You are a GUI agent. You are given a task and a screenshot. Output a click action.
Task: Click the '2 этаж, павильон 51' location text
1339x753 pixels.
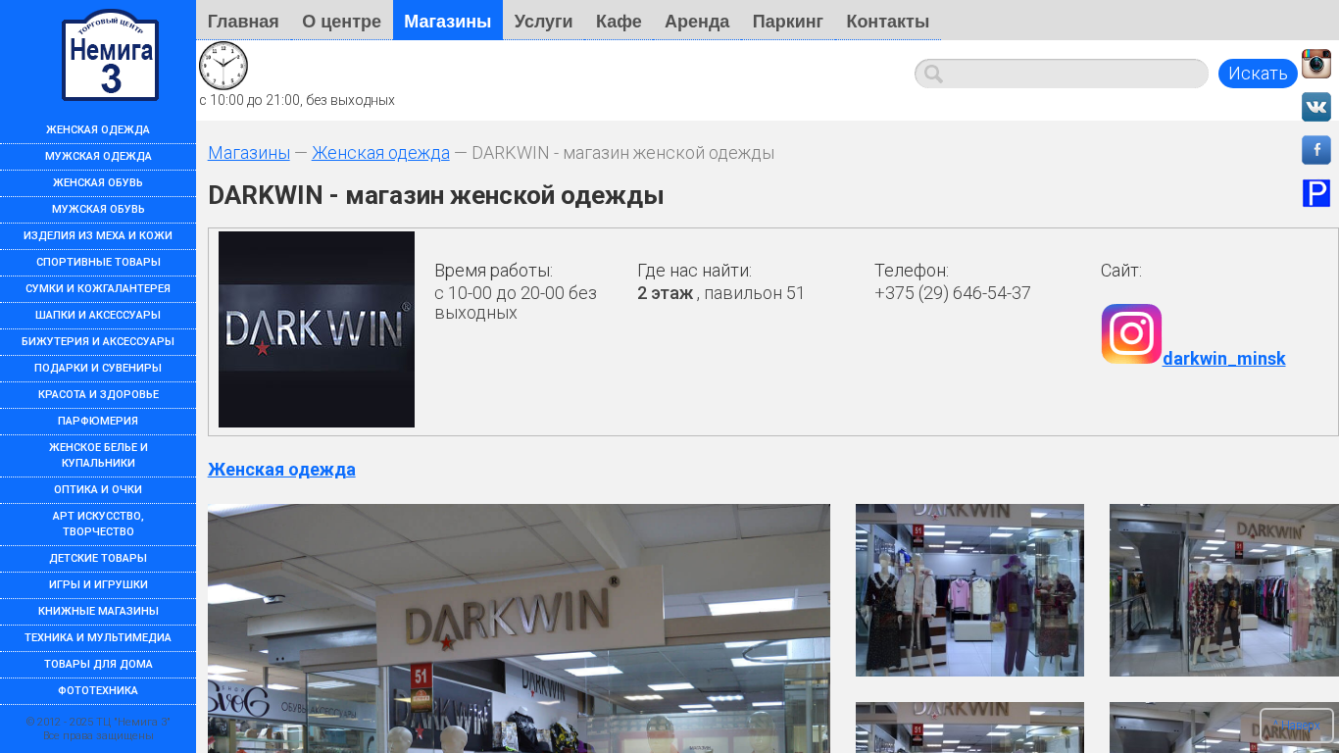click(720, 293)
